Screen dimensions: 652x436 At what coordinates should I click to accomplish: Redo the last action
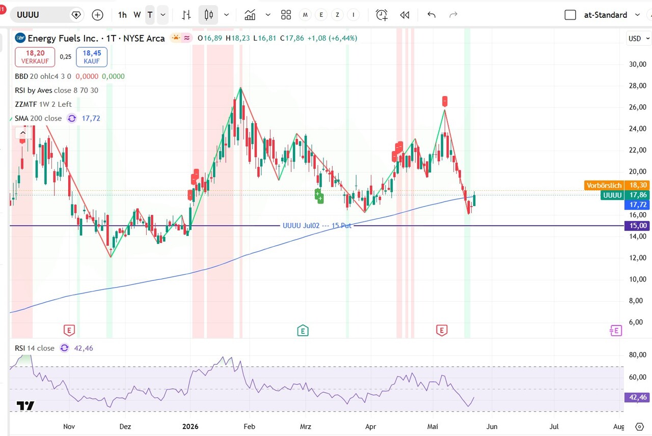coord(453,15)
